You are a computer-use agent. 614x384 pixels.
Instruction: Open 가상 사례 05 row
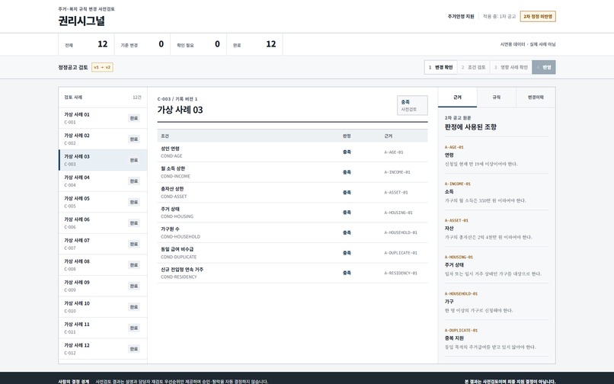(103, 202)
